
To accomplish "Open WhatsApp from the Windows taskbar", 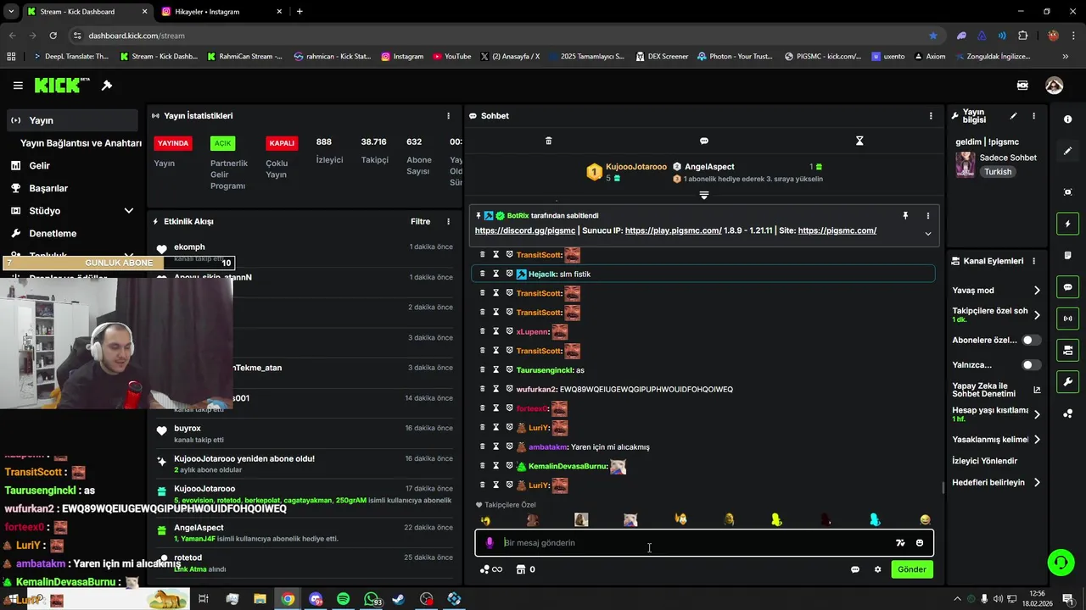I will coord(372,599).
